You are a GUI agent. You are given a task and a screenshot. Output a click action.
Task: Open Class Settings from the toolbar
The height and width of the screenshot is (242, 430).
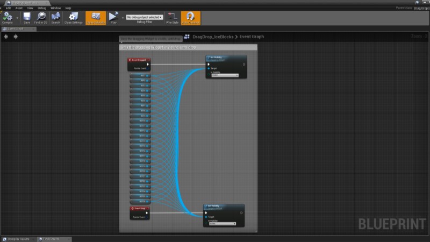73,17
